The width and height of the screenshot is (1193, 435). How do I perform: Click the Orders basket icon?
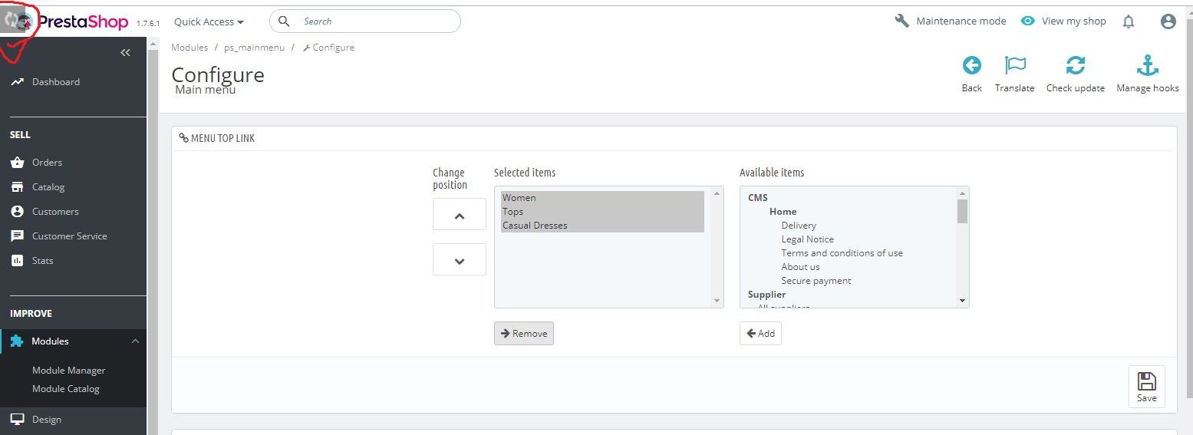[17, 163]
